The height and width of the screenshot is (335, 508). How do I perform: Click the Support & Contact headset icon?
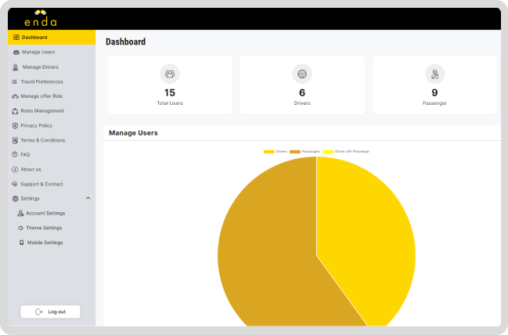point(15,184)
